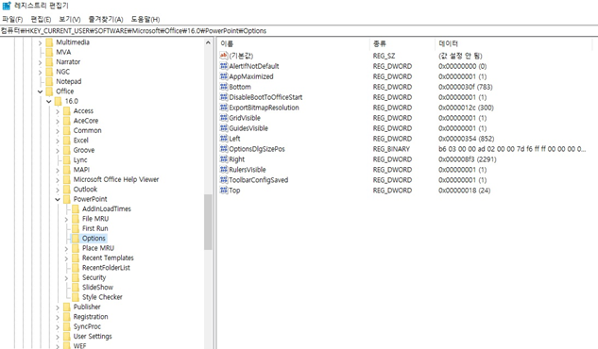Screen dimensions: 598x349
Task: Click the data value 0x000008f3 (2291)
Action: point(467,159)
